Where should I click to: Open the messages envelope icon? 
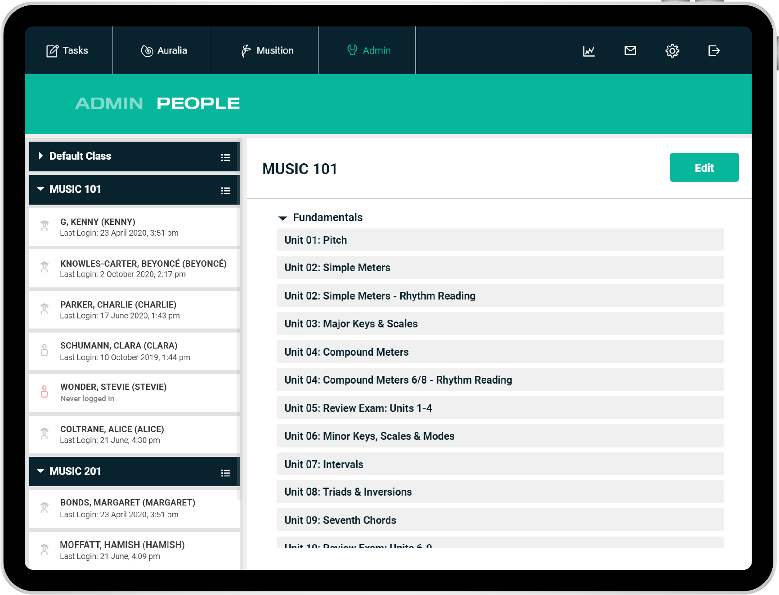point(630,51)
